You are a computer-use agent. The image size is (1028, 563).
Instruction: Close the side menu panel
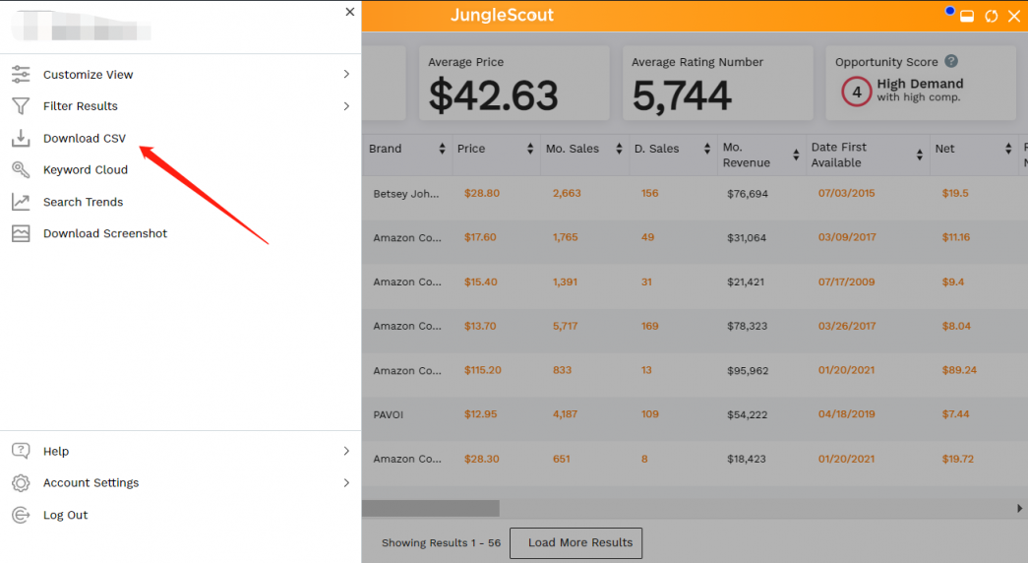click(350, 12)
